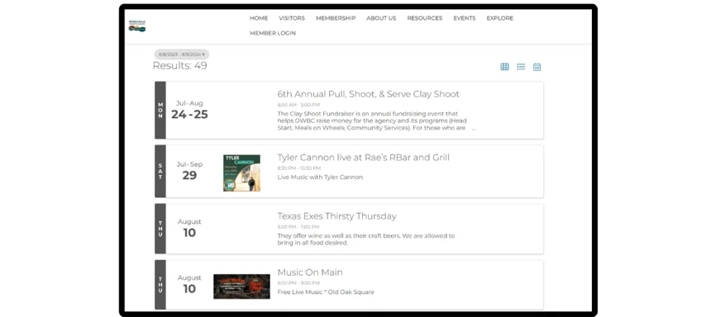Go to Member Login

pos(273,33)
